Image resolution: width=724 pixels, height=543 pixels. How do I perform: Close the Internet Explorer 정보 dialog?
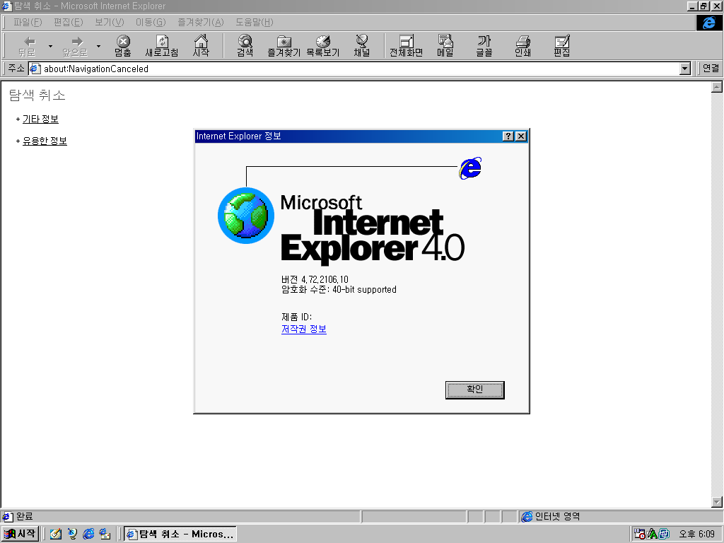(521, 136)
